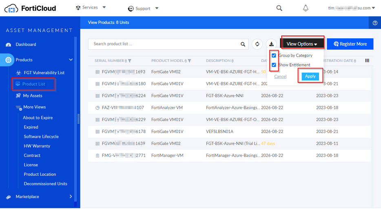Open Expired view
Screen dimensions: 381x210
(31, 127)
